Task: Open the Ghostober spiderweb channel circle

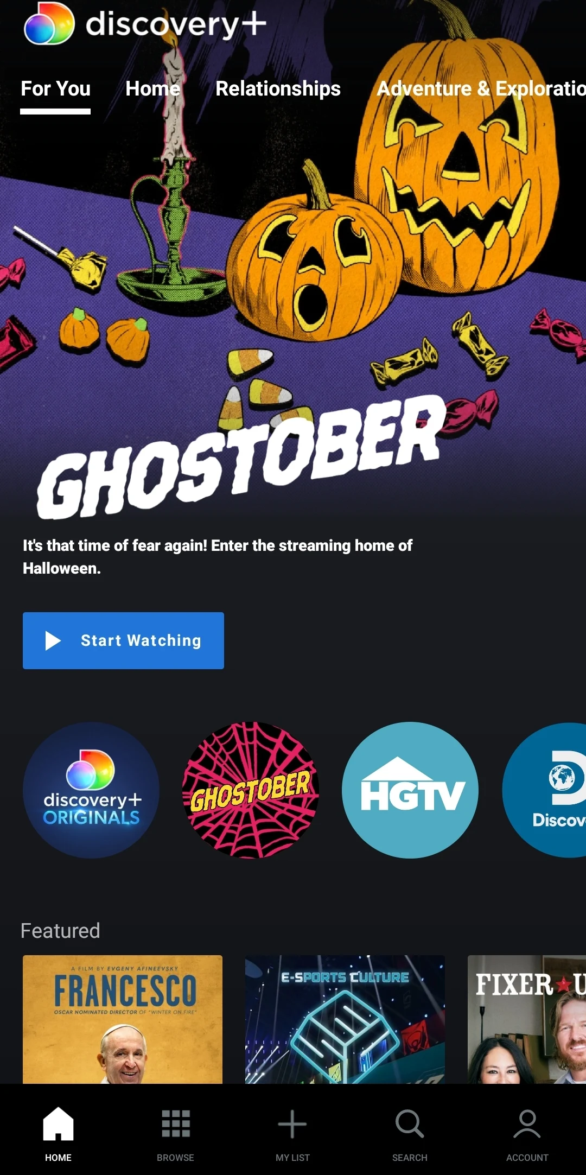Action: click(x=251, y=790)
